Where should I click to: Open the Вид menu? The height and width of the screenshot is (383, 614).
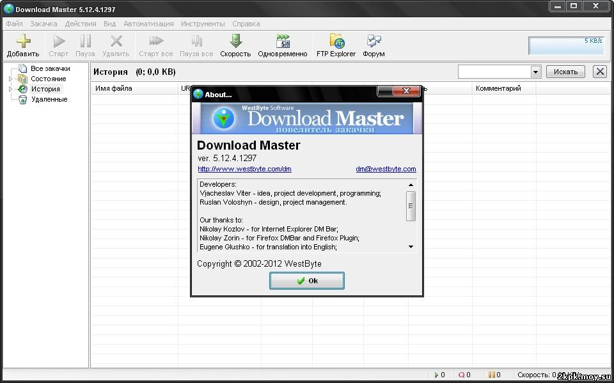pyautogui.click(x=109, y=24)
